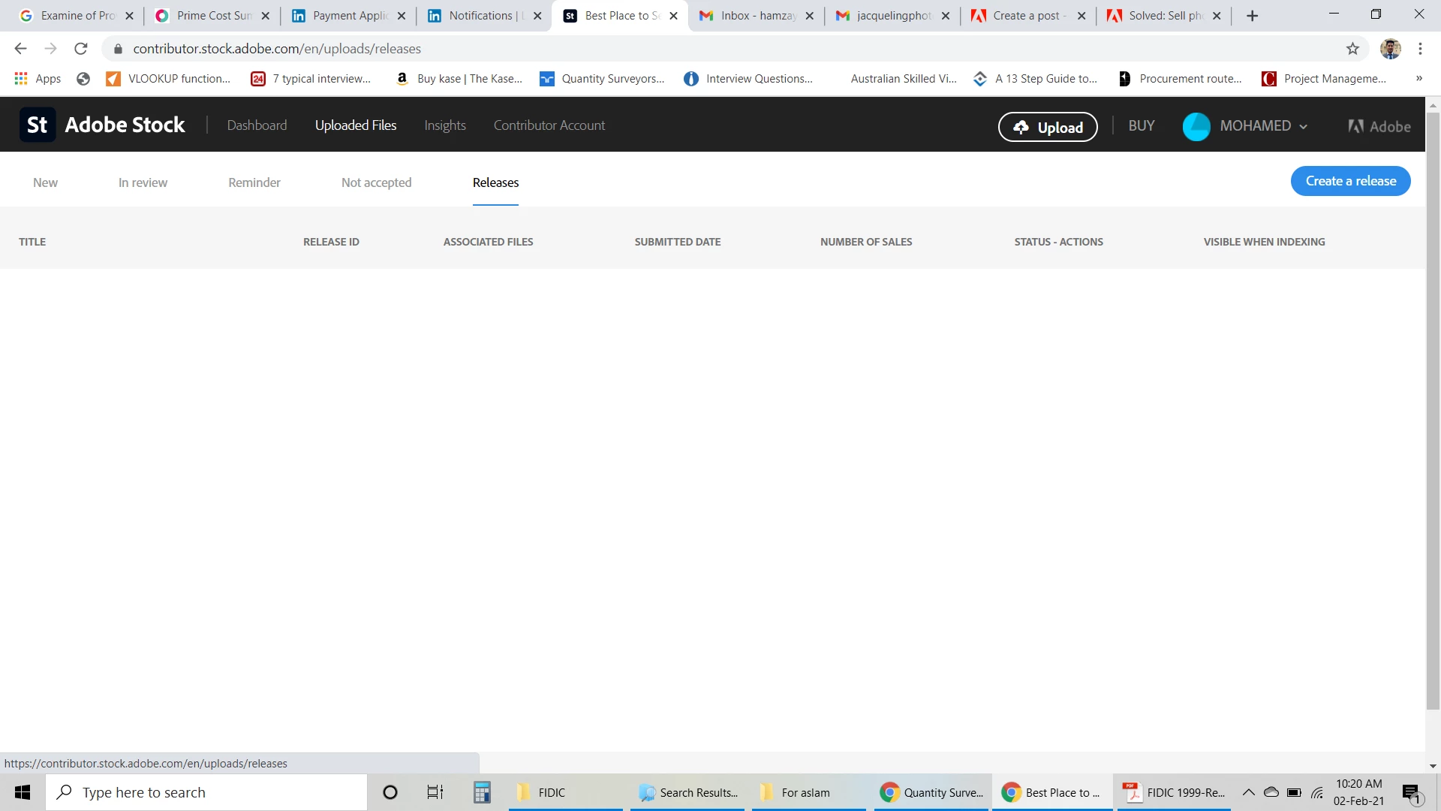
Task: Open the Calculator taskbar icon
Action: click(482, 792)
